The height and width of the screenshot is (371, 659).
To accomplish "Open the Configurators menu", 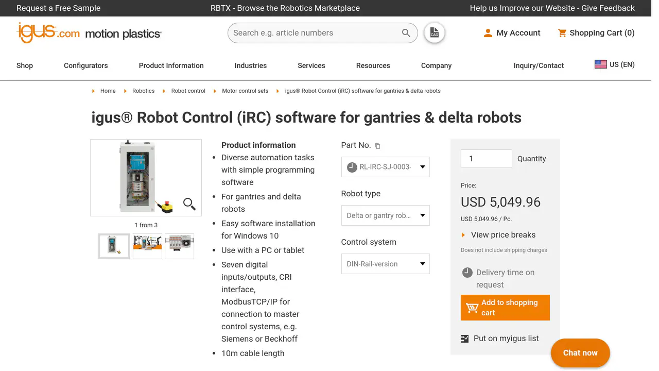I will [x=86, y=65].
